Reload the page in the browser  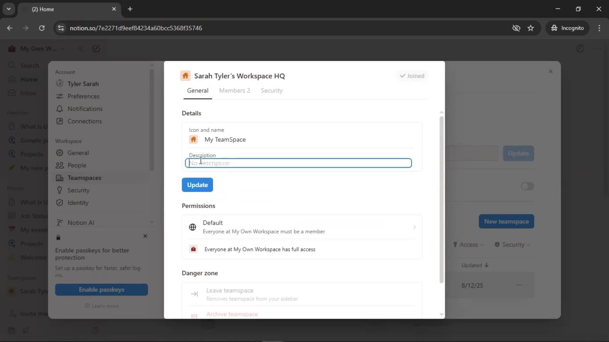42,28
